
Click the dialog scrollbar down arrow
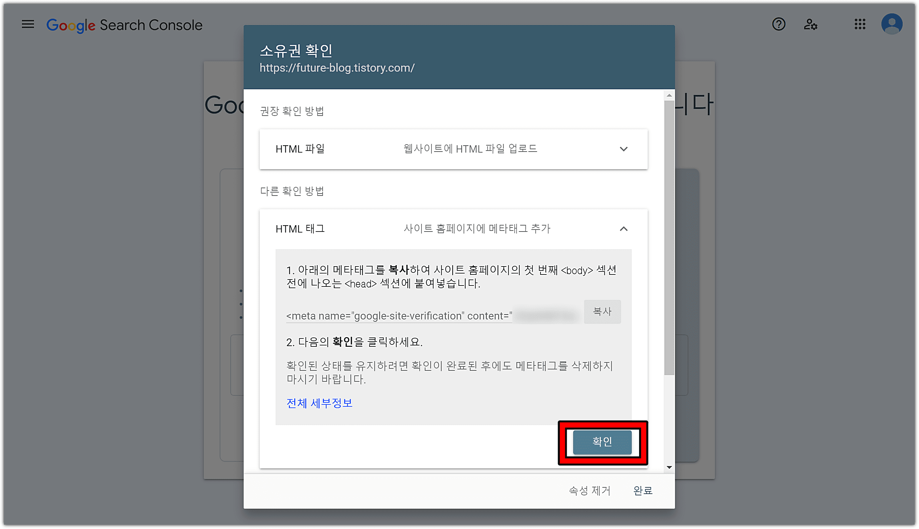669,467
